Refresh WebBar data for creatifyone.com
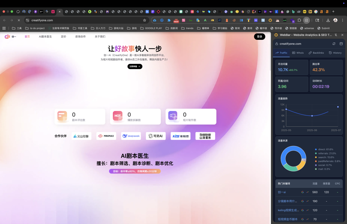 [334, 44]
